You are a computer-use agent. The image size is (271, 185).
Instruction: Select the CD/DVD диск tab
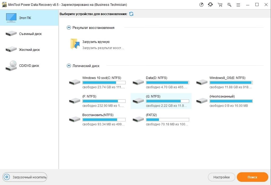point(29,65)
